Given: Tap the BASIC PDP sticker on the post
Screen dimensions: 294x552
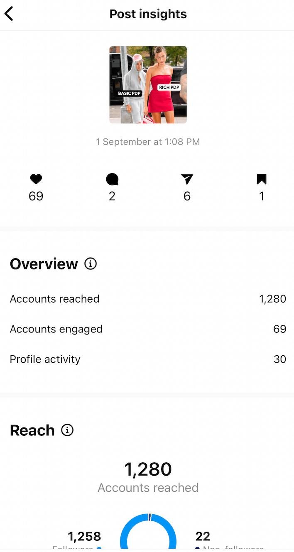Looking at the screenshot, I should [x=129, y=93].
